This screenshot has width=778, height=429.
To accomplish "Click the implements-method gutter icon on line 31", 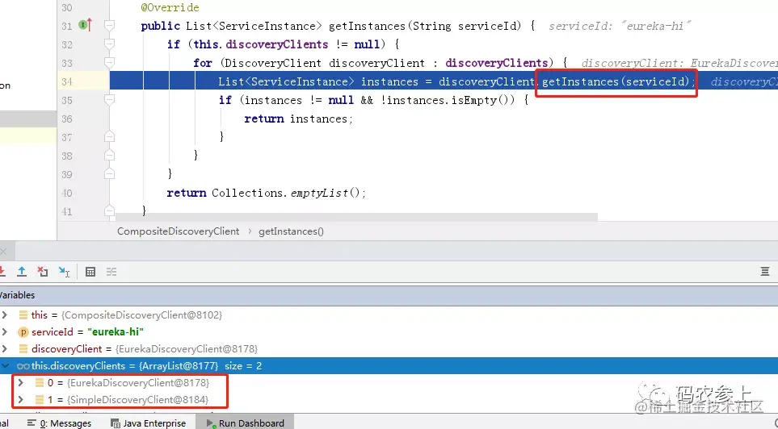I will point(86,25).
